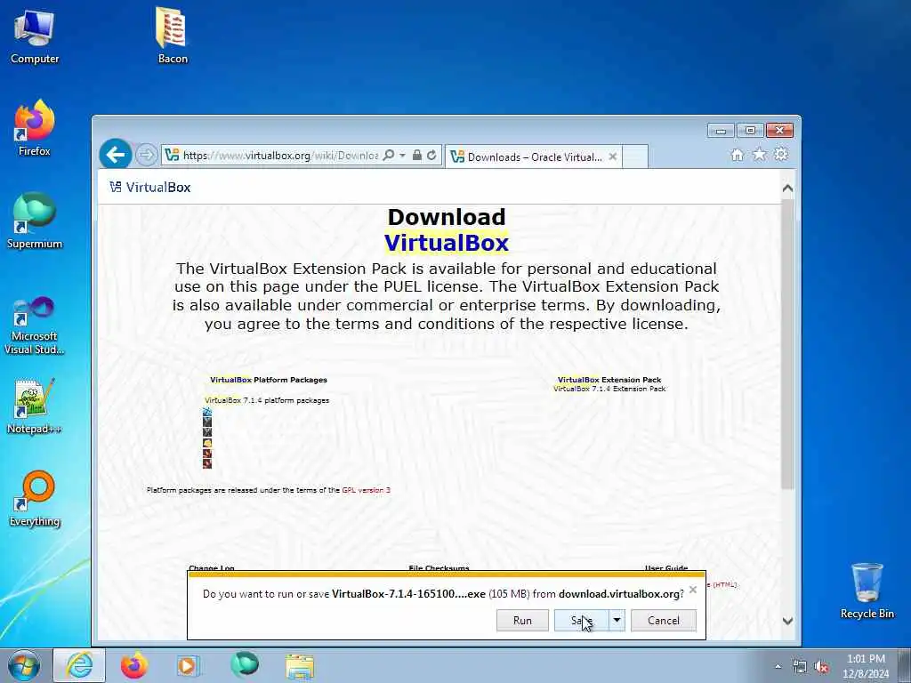Select the Firefox desktop shortcut
The width and height of the screenshot is (911, 683).
pos(35,128)
